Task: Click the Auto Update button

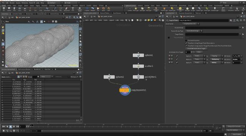Action: (237, 134)
